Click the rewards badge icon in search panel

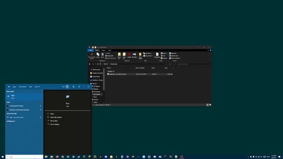click(67, 87)
